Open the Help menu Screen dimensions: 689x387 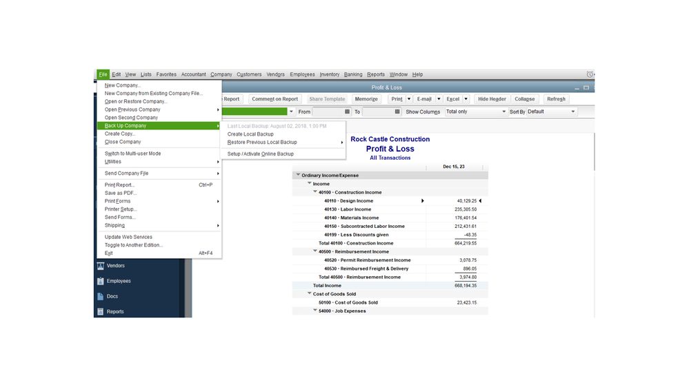(x=417, y=74)
